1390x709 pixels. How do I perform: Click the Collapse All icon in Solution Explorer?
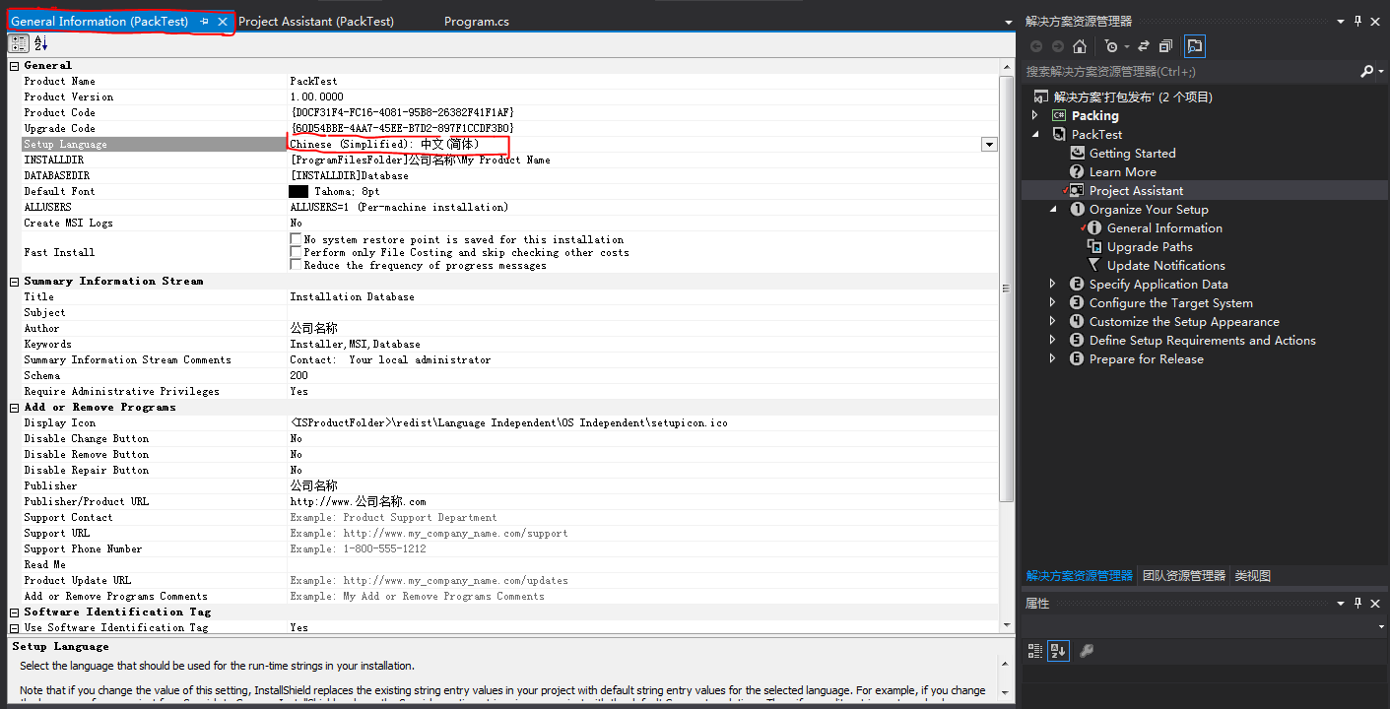1165,45
